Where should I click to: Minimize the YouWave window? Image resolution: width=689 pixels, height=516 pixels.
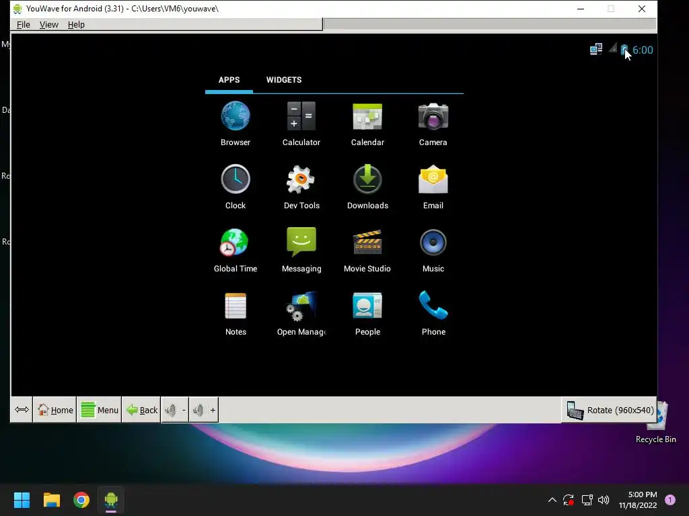coord(581,9)
